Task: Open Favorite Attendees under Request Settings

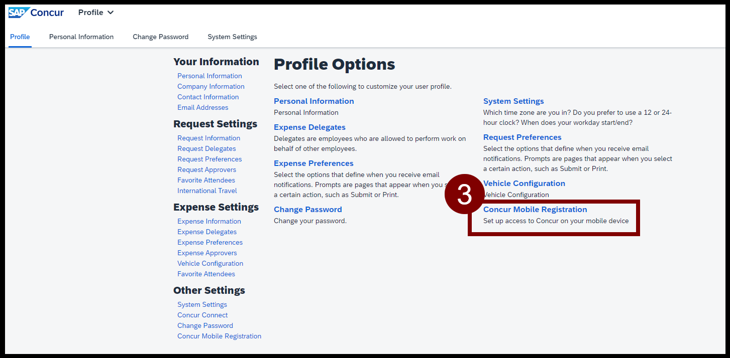Action: coord(206,180)
